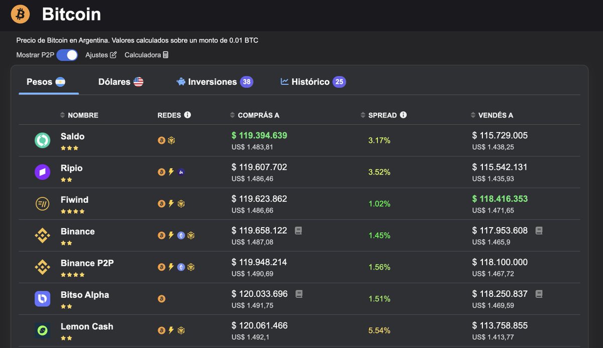
Task: Open order book icon beside Bitso Alpha sell price
Action: click(x=539, y=294)
